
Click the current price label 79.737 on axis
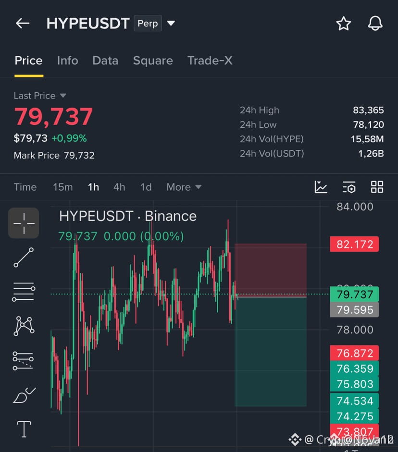354,294
